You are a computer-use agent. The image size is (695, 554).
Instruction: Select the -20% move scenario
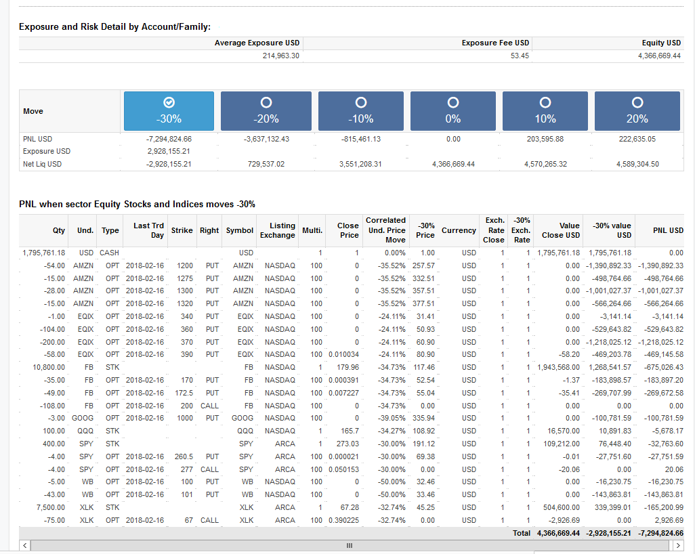(x=266, y=111)
